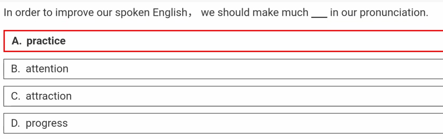Select answer option D progress
This screenshot has width=443, height=139.
[x=223, y=123]
